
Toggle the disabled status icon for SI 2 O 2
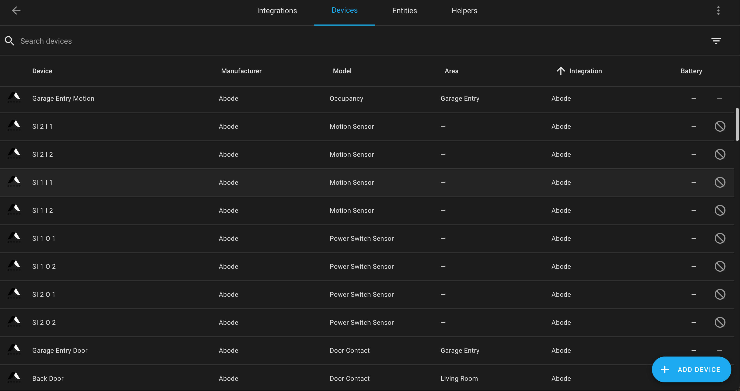point(720,322)
